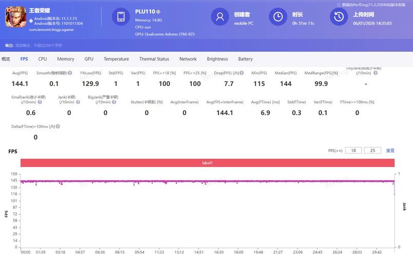
Task: Click the reset link beside FPS thresholds
Action: pyautogui.click(x=390, y=151)
